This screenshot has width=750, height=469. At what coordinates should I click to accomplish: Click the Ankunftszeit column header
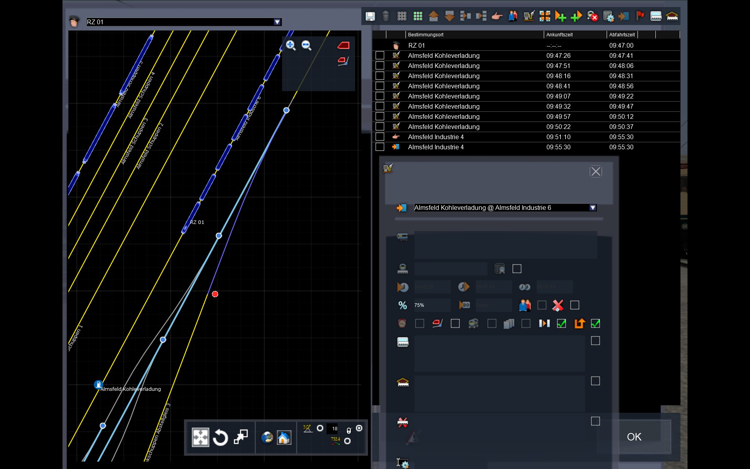click(559, 35)
